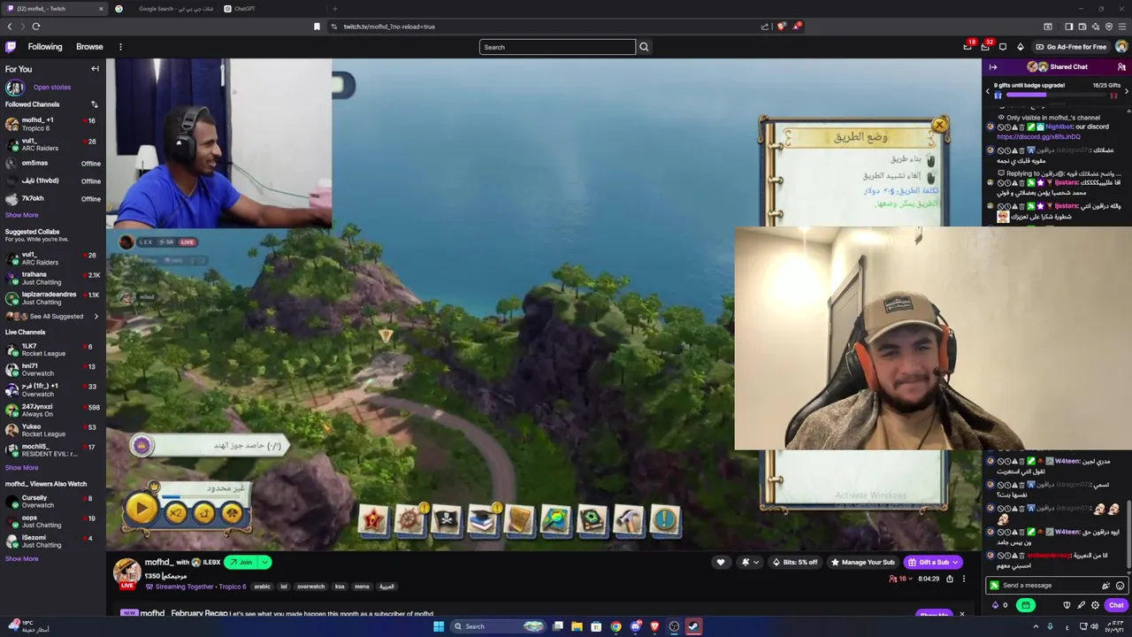
Task: Click the browser address bar URL
Action: pyautogui.click(x=389, y=27)
